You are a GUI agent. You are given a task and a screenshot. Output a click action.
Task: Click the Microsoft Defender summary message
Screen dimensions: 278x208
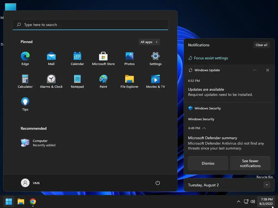226,143
